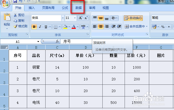Open the 对齐方式 dialog launcher
174x110 pixels.
coord(147,34)
